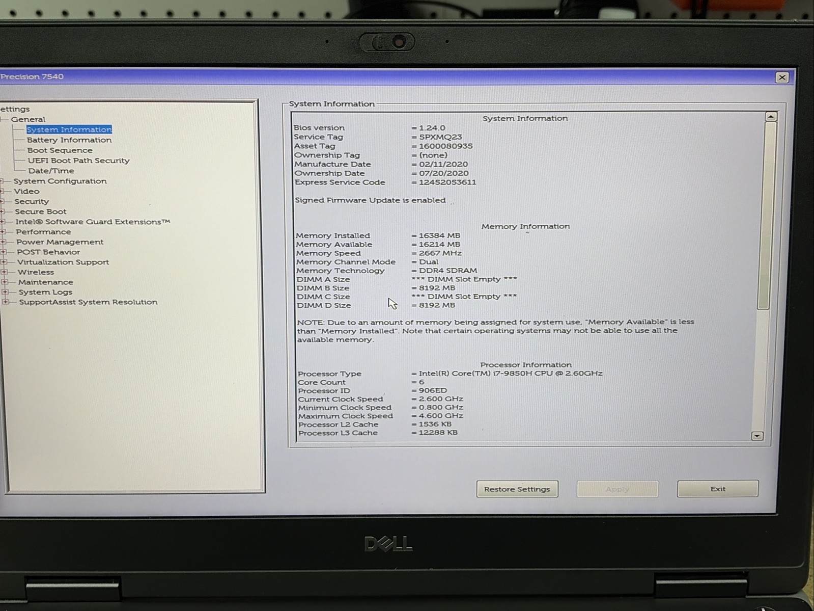Expand Intel Software Guard Extensions node

pos(3,222)
